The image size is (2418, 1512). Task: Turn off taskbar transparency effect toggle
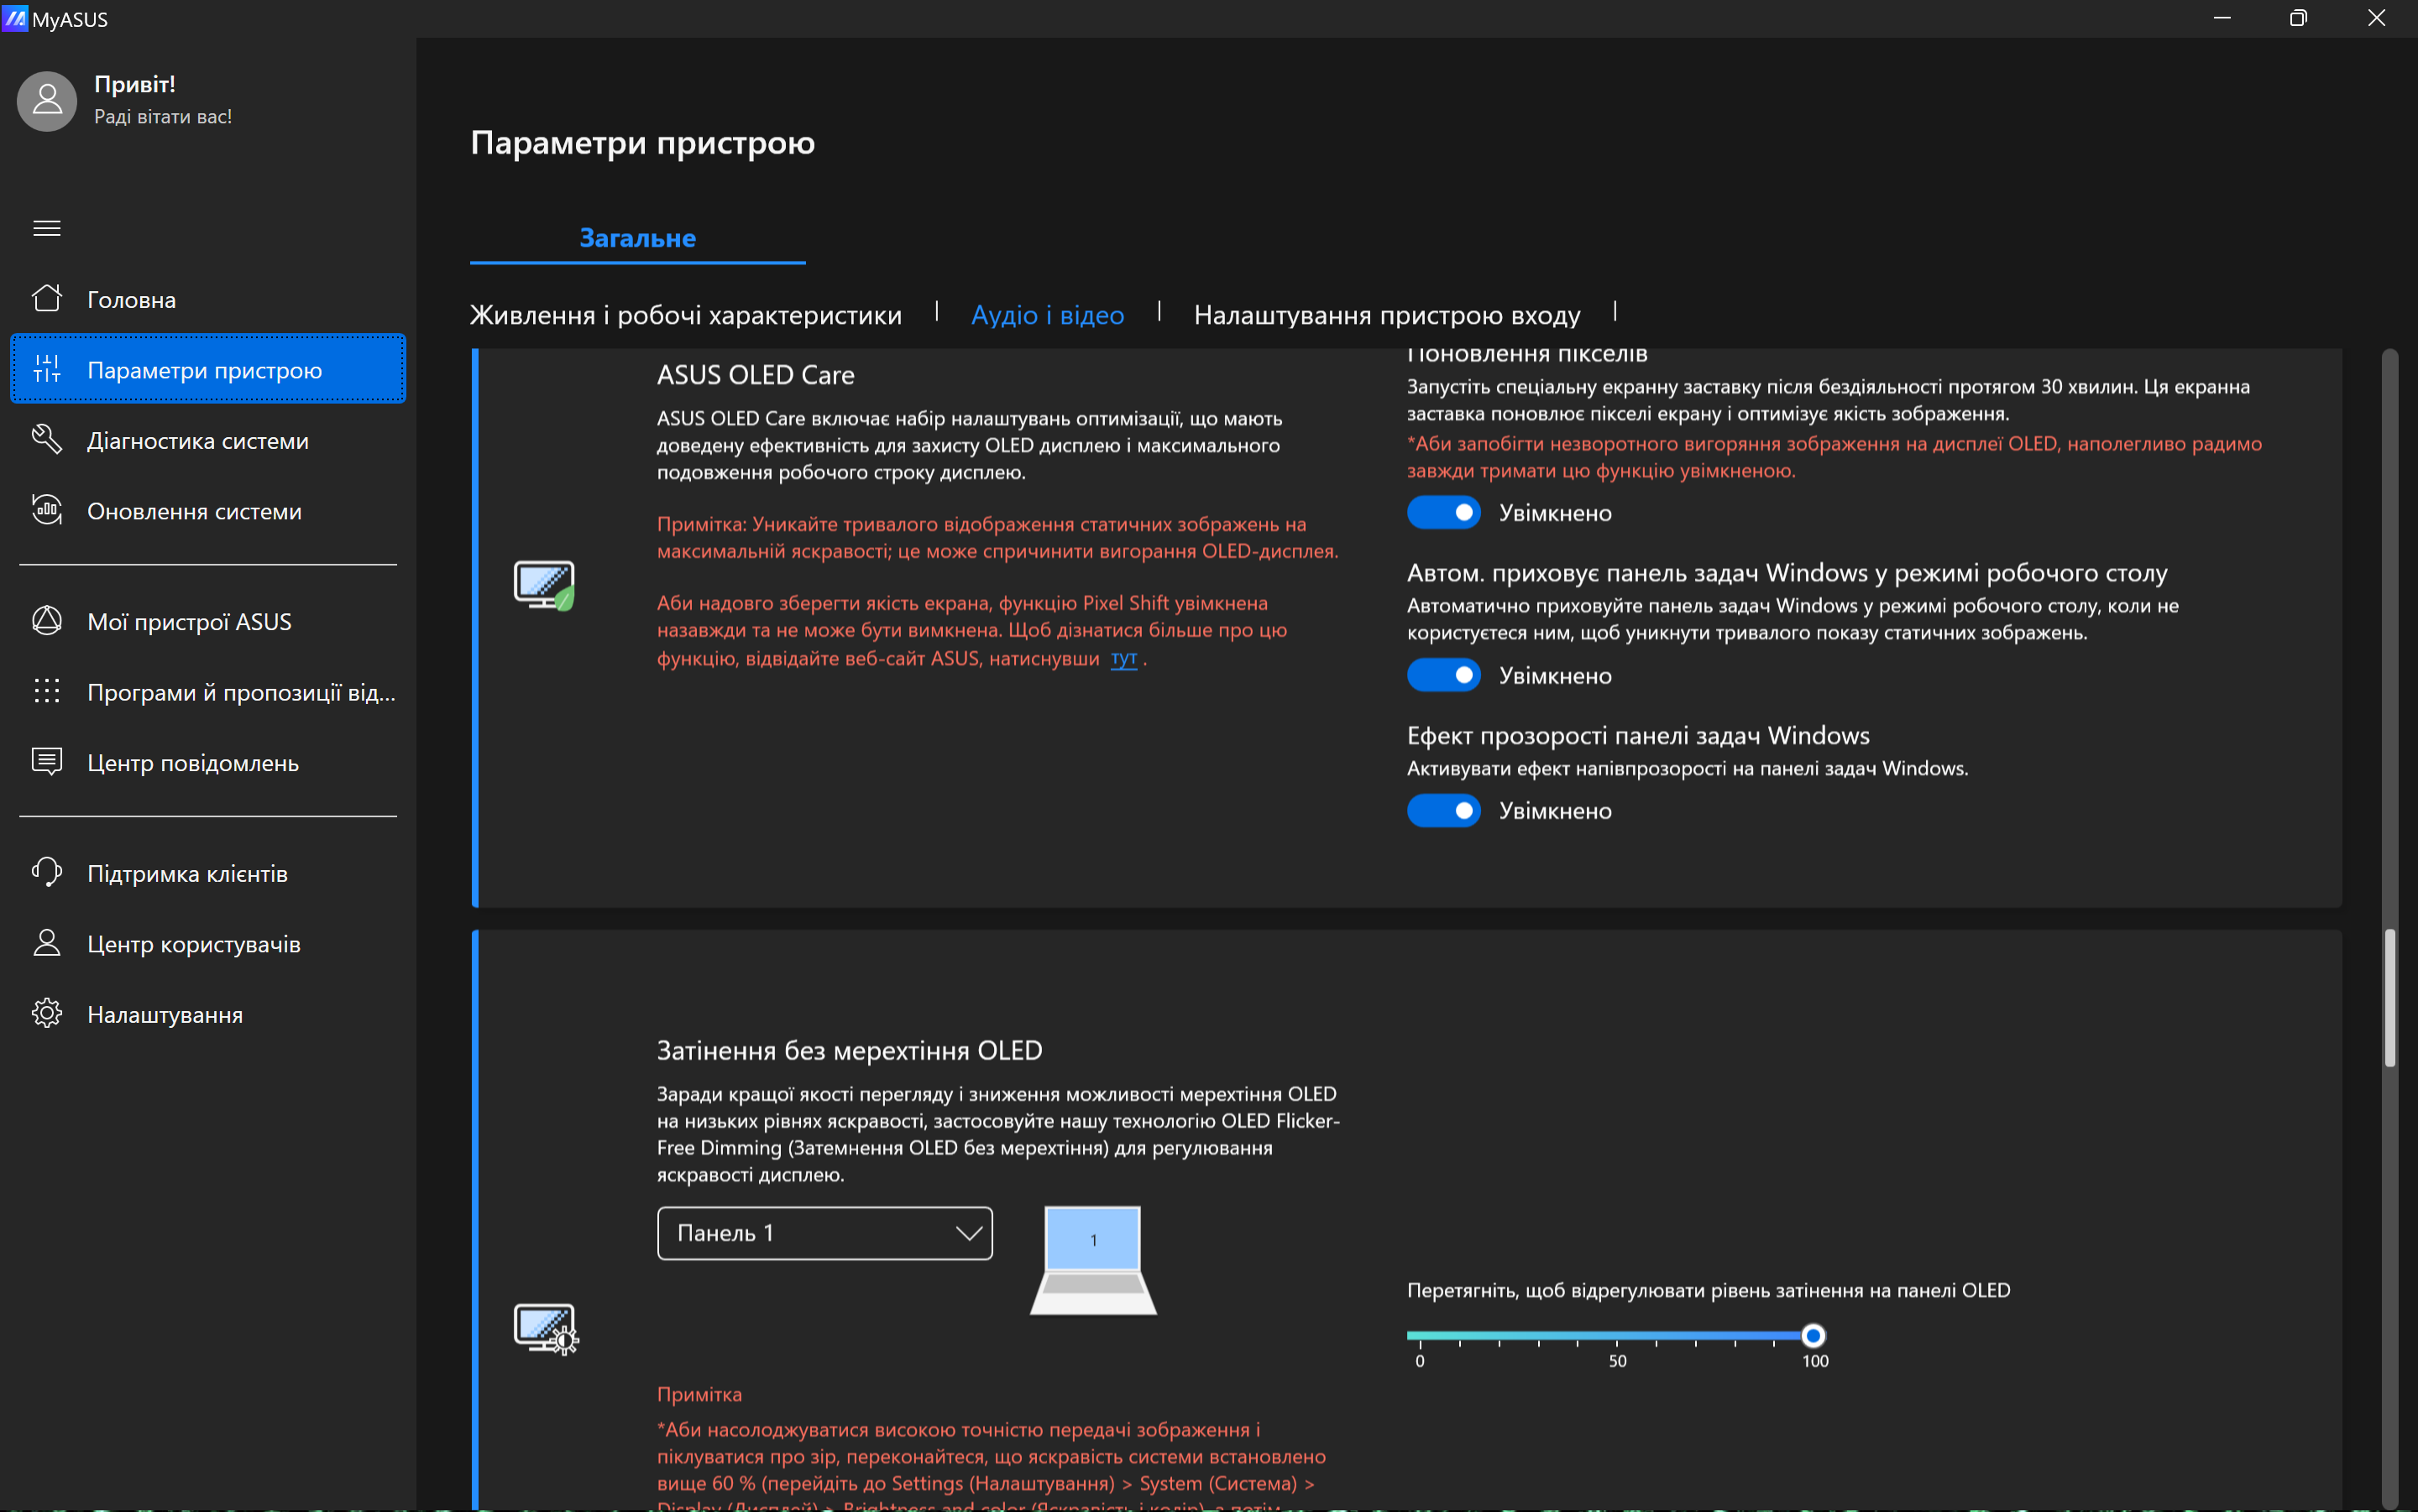pos(1442,811)
